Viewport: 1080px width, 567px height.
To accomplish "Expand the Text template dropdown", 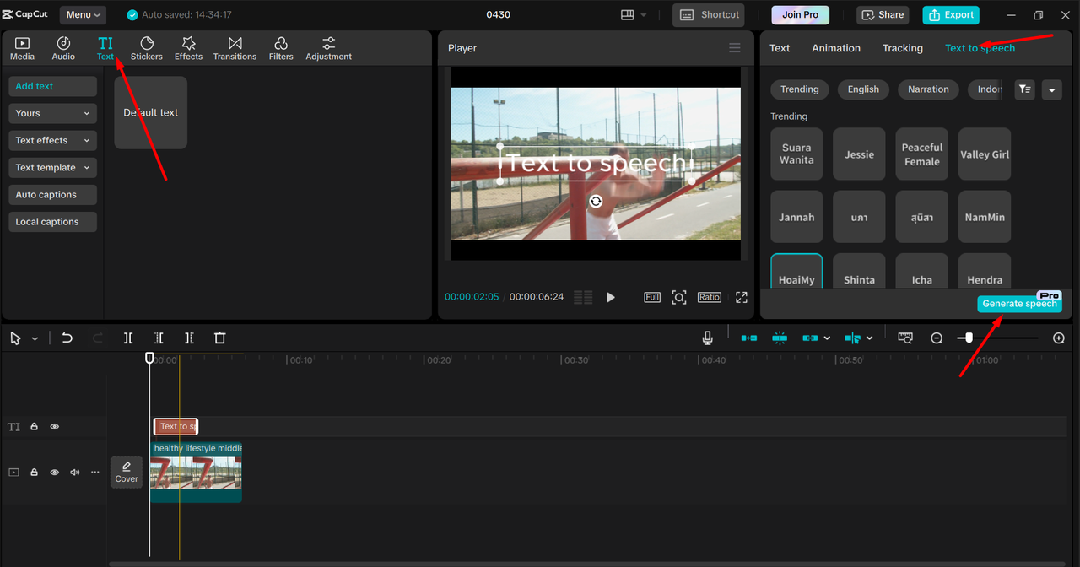I will coord(52,168).
